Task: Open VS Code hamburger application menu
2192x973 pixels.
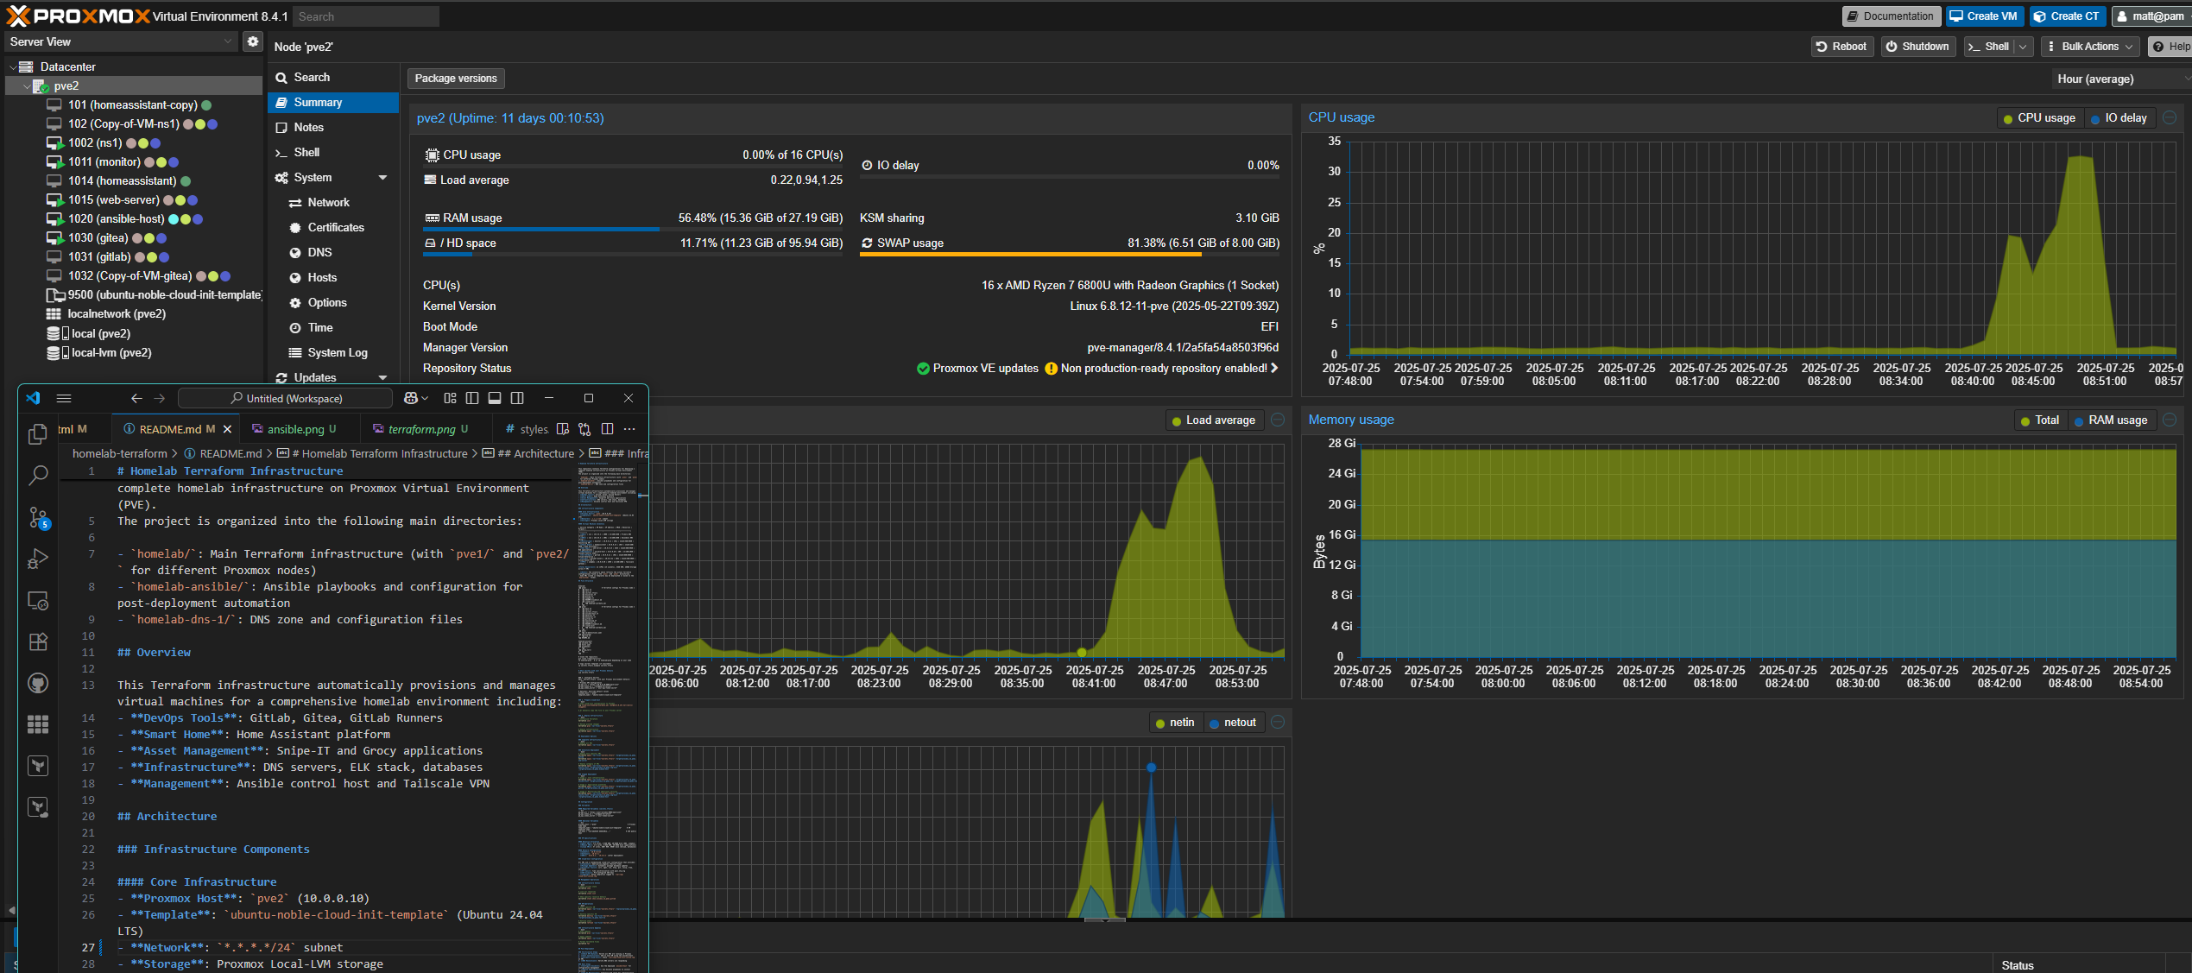Action: 64,398
